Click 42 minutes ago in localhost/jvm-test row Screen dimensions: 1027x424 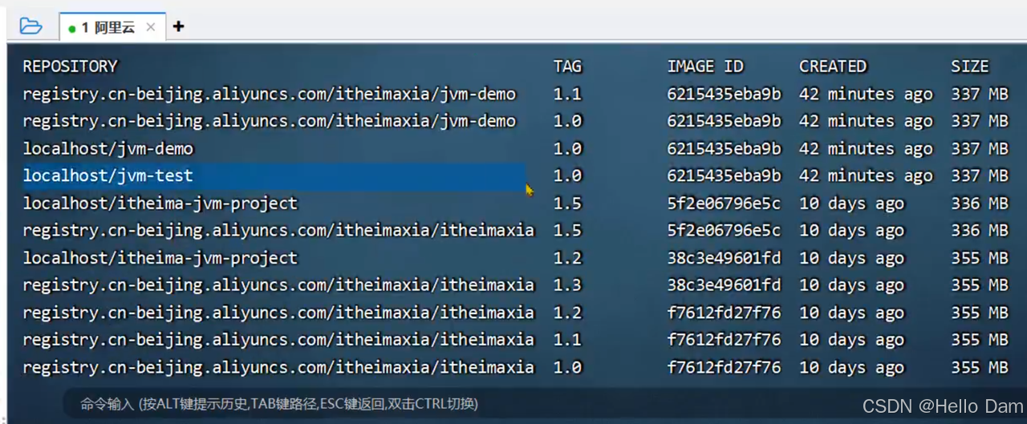pos(866,176)
